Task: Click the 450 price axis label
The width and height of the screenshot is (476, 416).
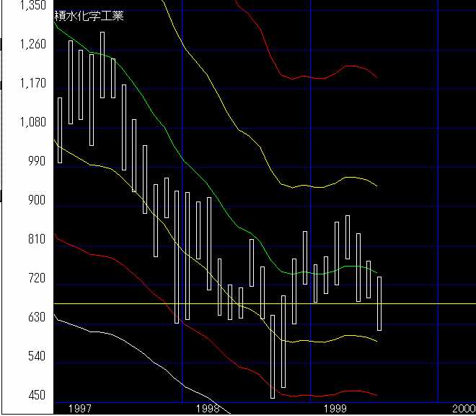Action: coord(36,396)
